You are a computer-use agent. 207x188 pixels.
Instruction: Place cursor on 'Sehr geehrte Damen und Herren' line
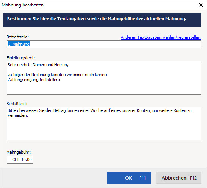click(x=38, y=65)
